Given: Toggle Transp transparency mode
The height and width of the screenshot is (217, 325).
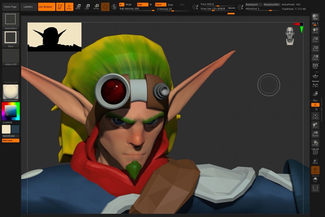Looking at the screenshot, I should tap(315, 161).
